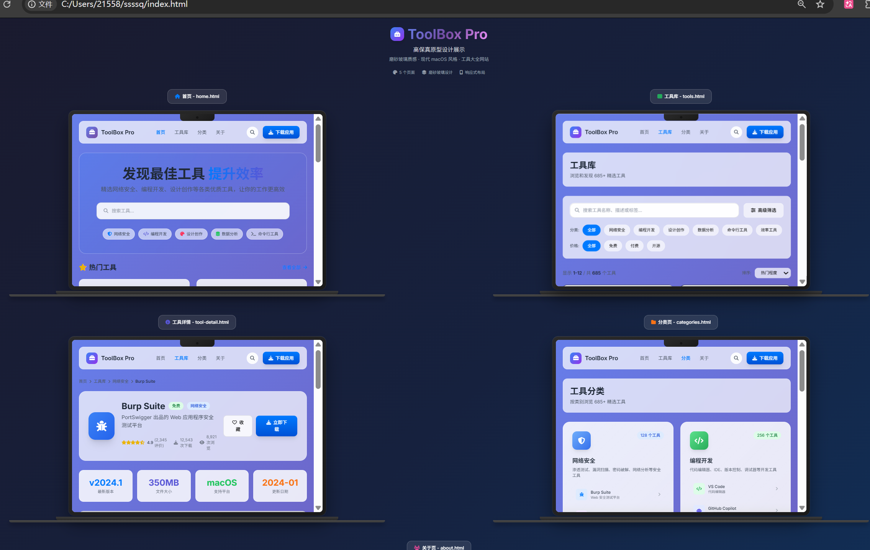Click 高级筛选 advanced filter button
The height and width of the screenshot is (550, 870).
[x=764, y=210]
